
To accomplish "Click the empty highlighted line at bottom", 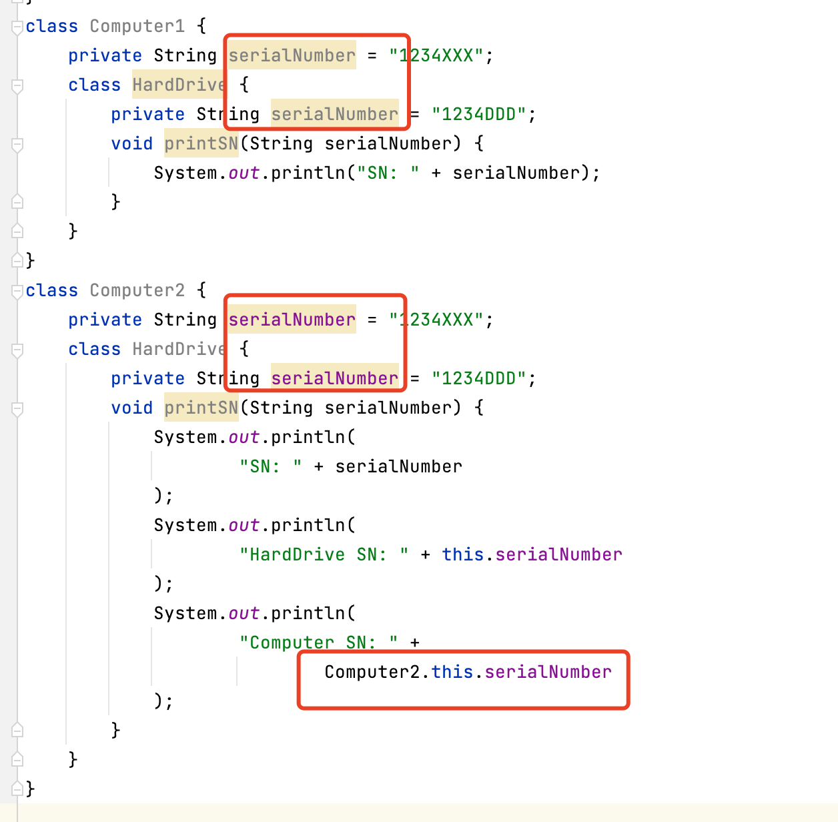I will point(427,813).
